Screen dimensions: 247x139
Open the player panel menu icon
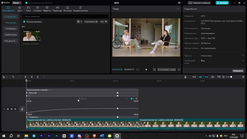178,9
